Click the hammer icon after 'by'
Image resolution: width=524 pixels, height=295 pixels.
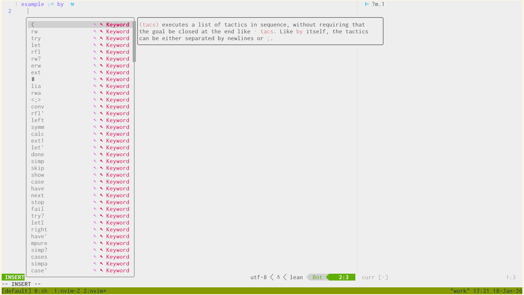tap(72, 4)
